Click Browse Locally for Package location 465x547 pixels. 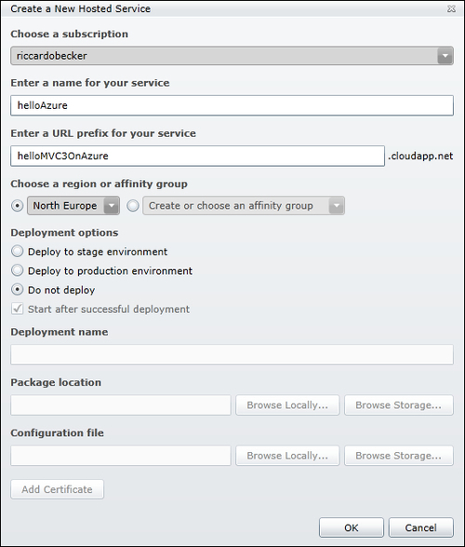(287, 405)
